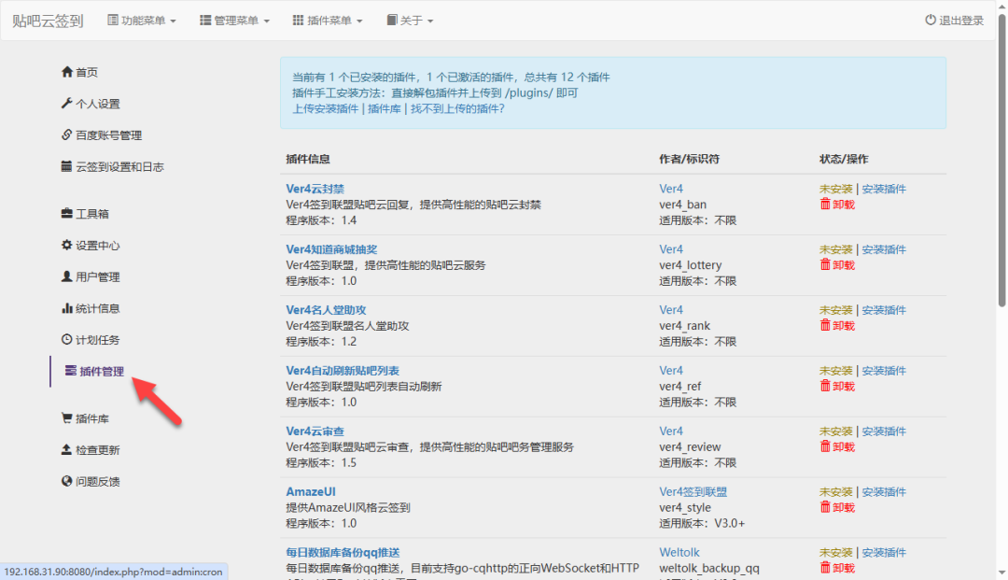
Task: Click the trash icon to uninstall Ver4云封禁
Action: (825, 205)
